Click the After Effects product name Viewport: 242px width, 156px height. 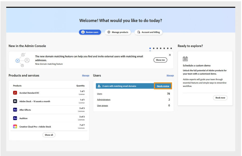click(25, 110)
